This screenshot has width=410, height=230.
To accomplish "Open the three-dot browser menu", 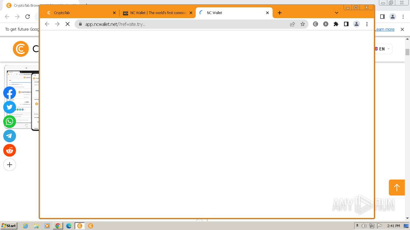I will 367,24.
